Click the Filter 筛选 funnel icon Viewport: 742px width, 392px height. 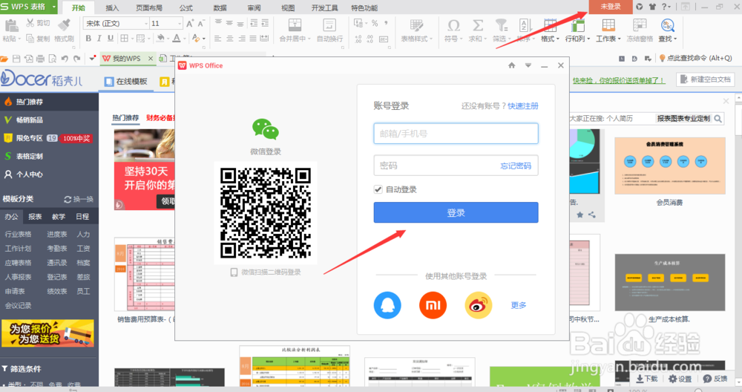click(x=501, y=25)
